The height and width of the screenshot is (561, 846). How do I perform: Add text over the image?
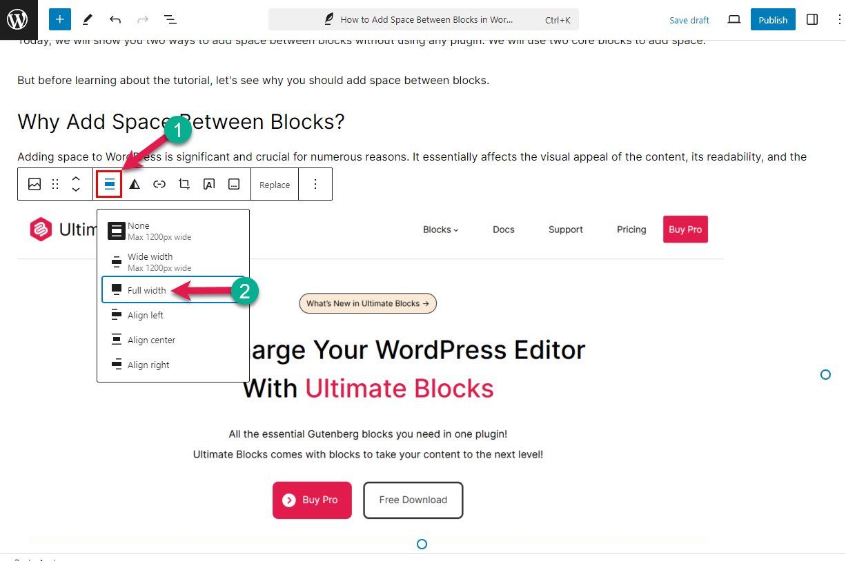click(x=208, y=184)
